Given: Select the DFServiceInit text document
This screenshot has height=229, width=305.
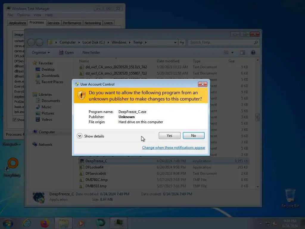Looking at the screenshot, I should tap(164, 174).
